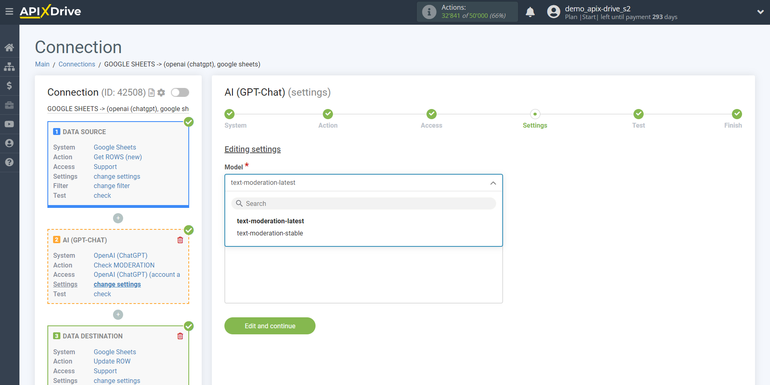The width and height of the screenshot is (770, 385).
Task: Click the model Search field
Action: (x=363, y=203)
